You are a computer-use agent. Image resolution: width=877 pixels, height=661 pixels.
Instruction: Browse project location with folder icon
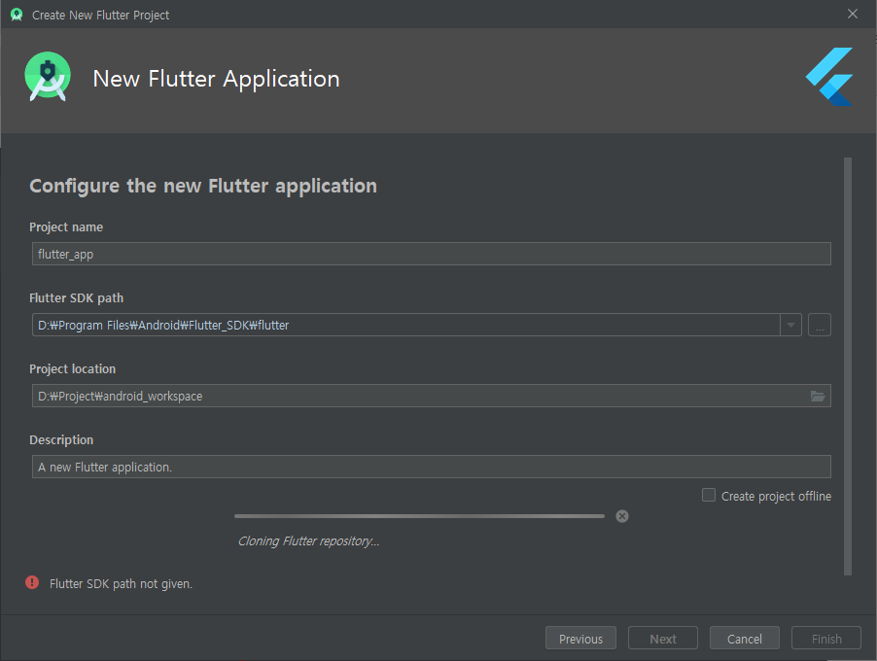click(818, 396)
